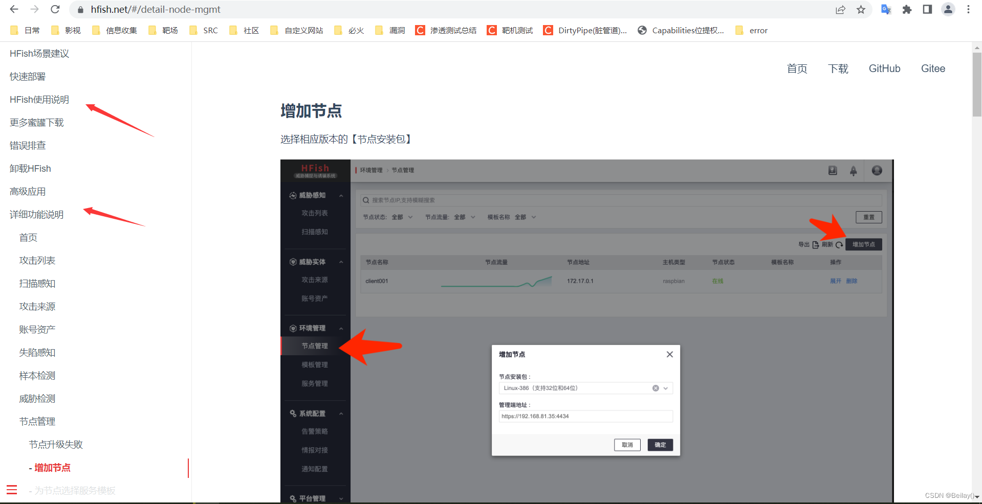
Task: Open the 影视 bookmarks folder
Action: [66, 31]
